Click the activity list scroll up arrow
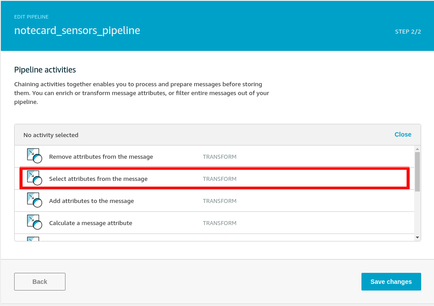Viewport: 434px width, 306px height. 417,149
